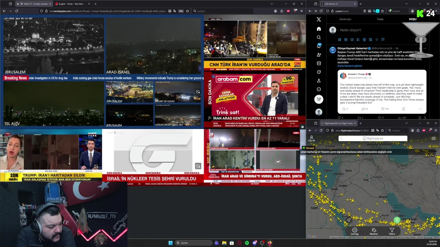
Task: Open File Explorer from taskbar
Action: pos(224,243)
